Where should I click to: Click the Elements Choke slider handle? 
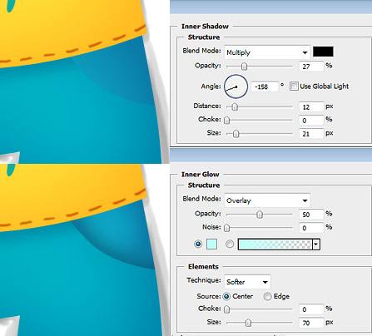[x=227, y=309]
